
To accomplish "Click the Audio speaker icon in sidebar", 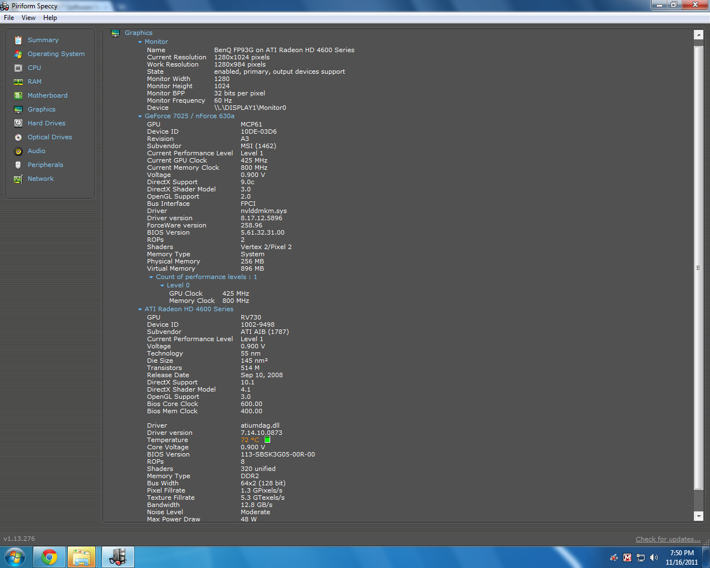I will coord(18,151).
